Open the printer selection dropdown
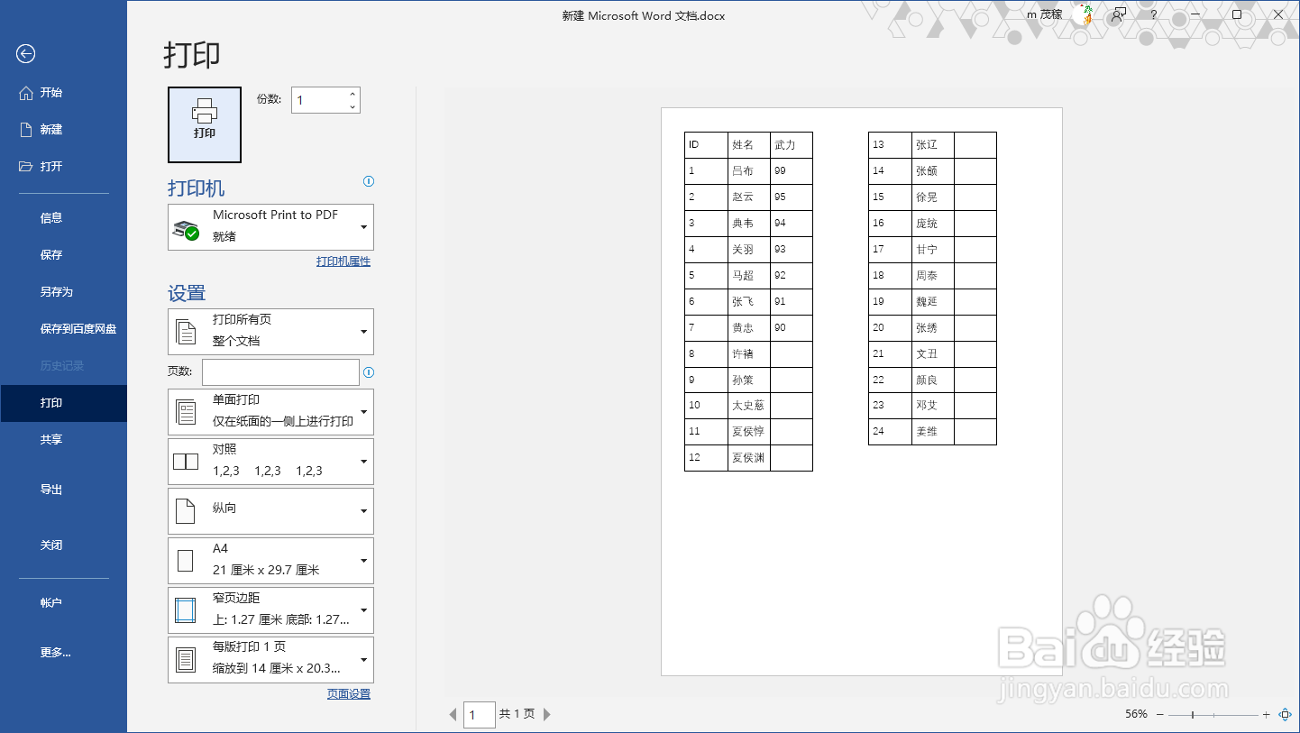 coord(363,227)
